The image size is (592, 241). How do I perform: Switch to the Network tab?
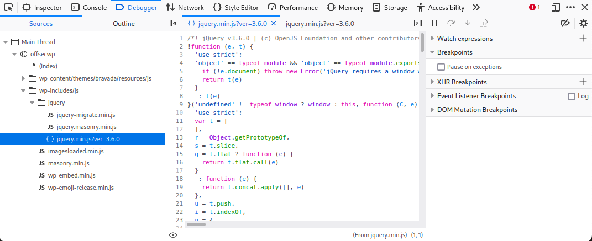(185, 7)
